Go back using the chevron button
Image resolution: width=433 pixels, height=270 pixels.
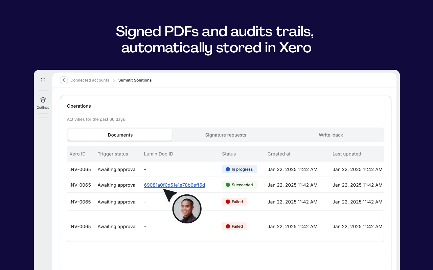click(64, 80)
